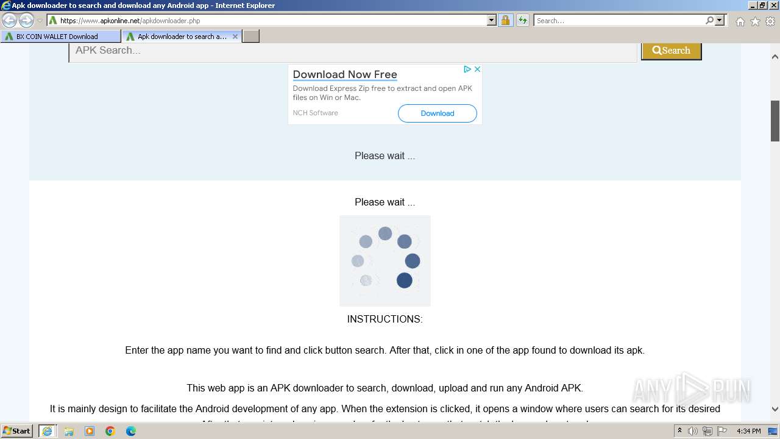Screen dimensions: 780x439
Task: Launch Edge from the taskbar
Action: click(131, 431)
